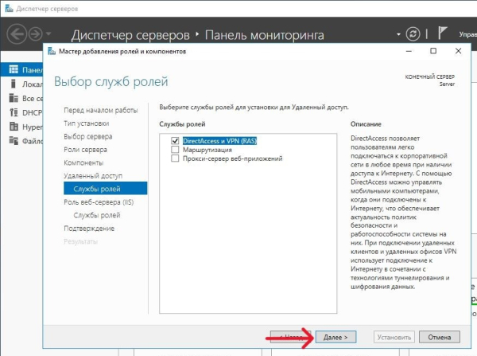
Task: Go to Роль веб-сервера (IIS) step
Action: (x=99, y=202)
